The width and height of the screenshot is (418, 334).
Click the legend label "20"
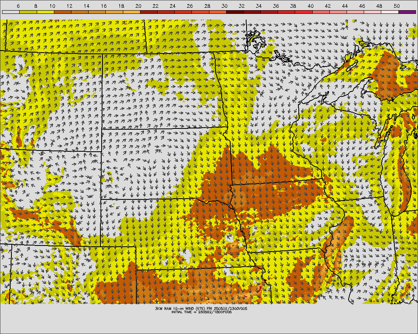pyautogui.click(x=138, y=6)
